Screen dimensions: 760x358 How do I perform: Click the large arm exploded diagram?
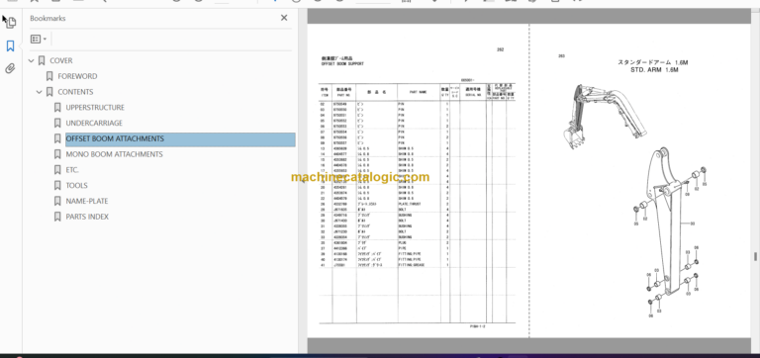[671, 233]
